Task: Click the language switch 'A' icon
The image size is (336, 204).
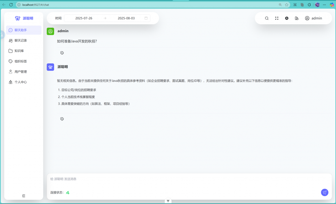Action: [x=287, y=18]
